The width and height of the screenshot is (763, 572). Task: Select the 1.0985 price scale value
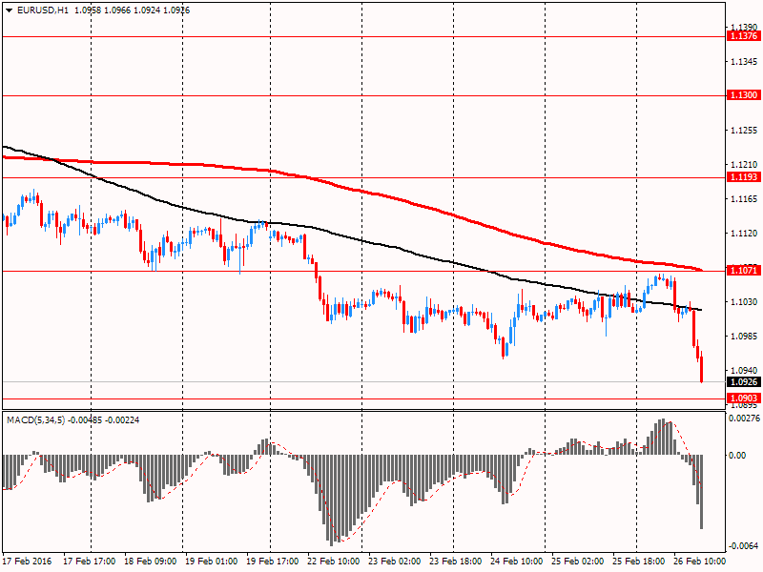[x=744, y=337]
